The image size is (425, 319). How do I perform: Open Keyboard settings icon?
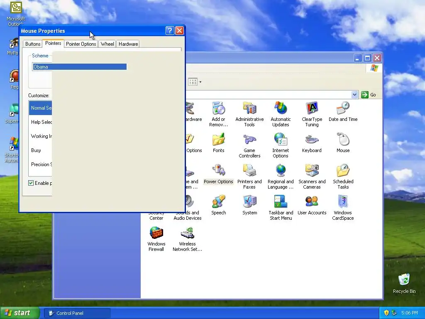[x=312, y=143]
